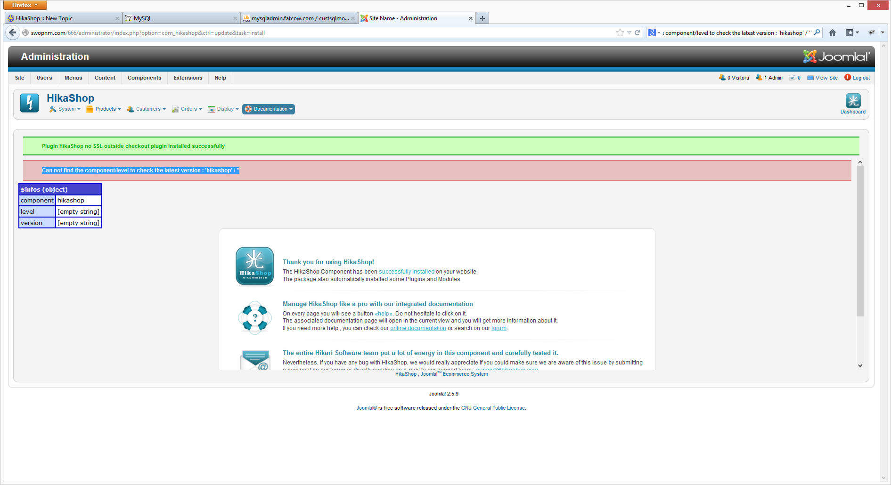Image resolution: width=891 pixels, height=485 pixels.
Task: Click the HikaShop lightning logo icon
Action: click(30, 103)
